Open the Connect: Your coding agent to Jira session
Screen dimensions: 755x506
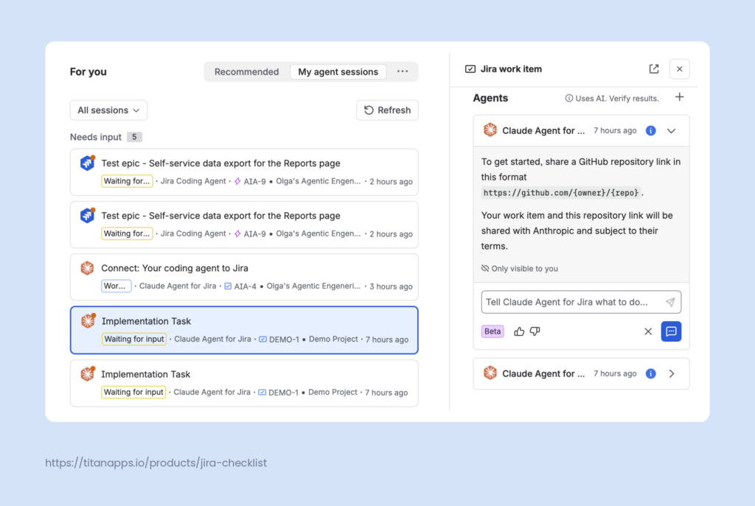pos(244,277)
